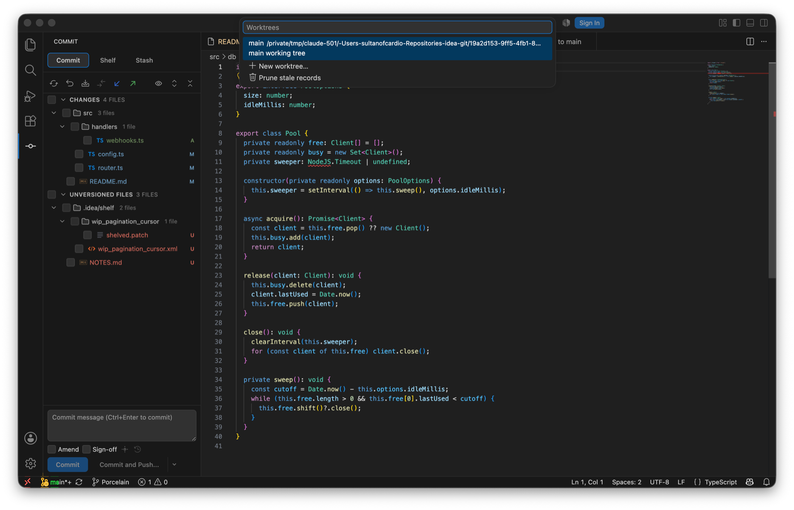The image size is (794, 510).
Task: Collapse the src folder chevron
Action: pos(54,113)
